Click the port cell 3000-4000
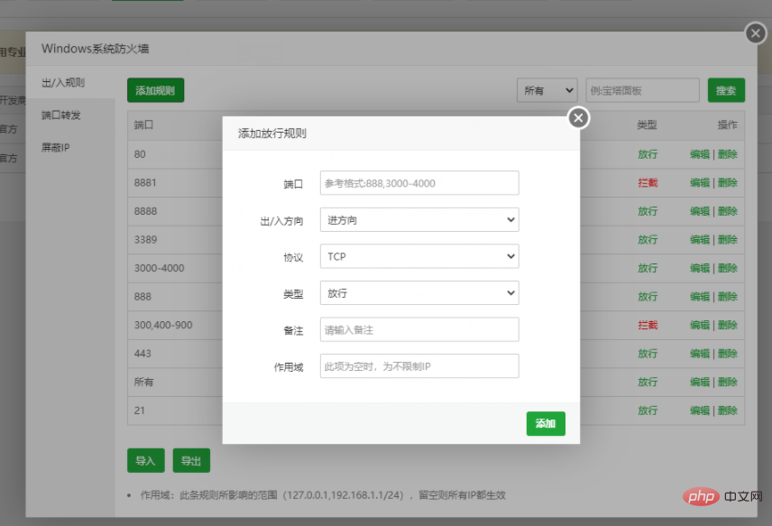This screenshot has width=772, height=526. [159, 269]
